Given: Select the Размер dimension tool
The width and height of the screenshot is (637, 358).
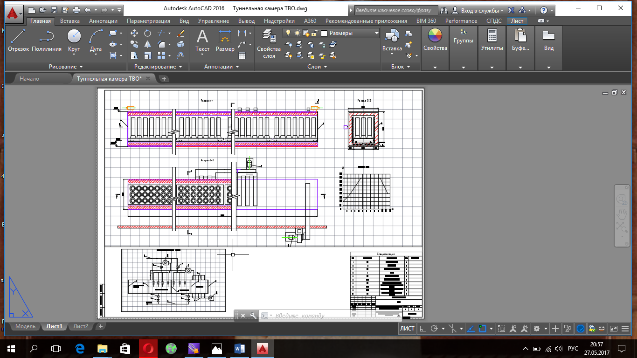Looking at the screenshot, I should tap(225, 41).
